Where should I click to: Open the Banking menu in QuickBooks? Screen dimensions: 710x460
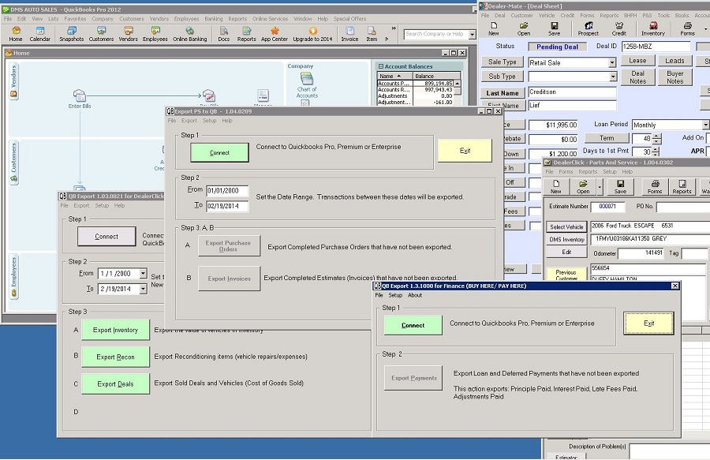[213, 19]
